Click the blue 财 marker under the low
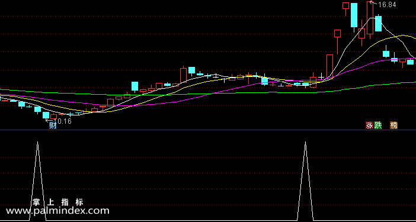The image size is (416, 222). coord(53,126)
